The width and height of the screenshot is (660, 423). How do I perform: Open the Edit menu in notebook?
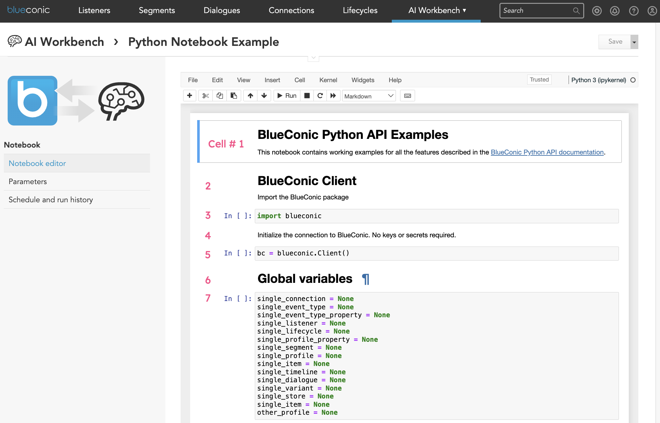coord(217,80)
